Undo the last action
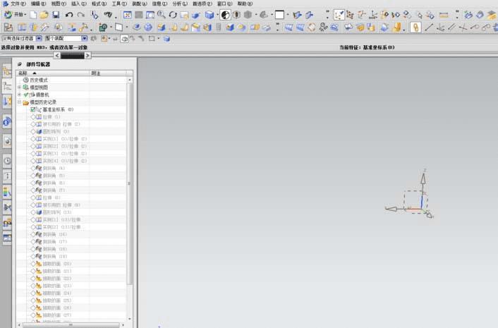Screen dimensions: 498x328 click(x=69, y=15)
